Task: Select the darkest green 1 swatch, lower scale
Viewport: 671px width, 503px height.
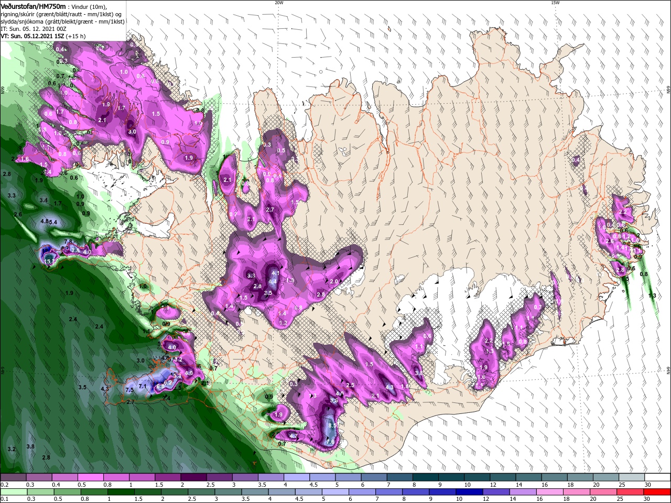Action: coord(121,492)
